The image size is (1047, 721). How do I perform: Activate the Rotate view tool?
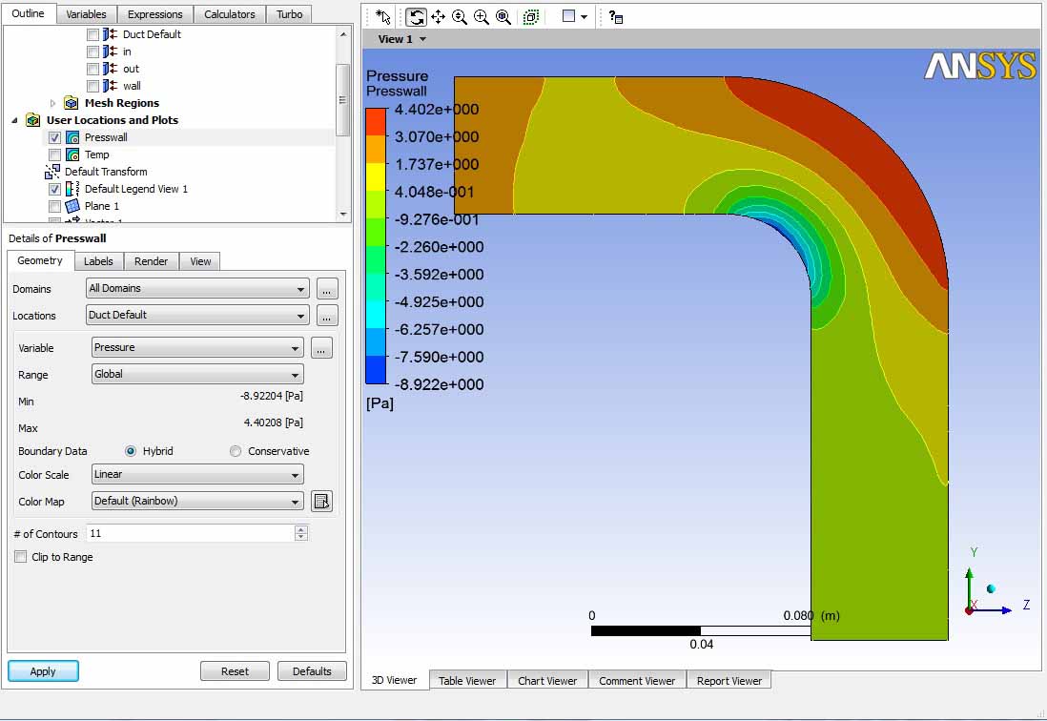[416, 17]
